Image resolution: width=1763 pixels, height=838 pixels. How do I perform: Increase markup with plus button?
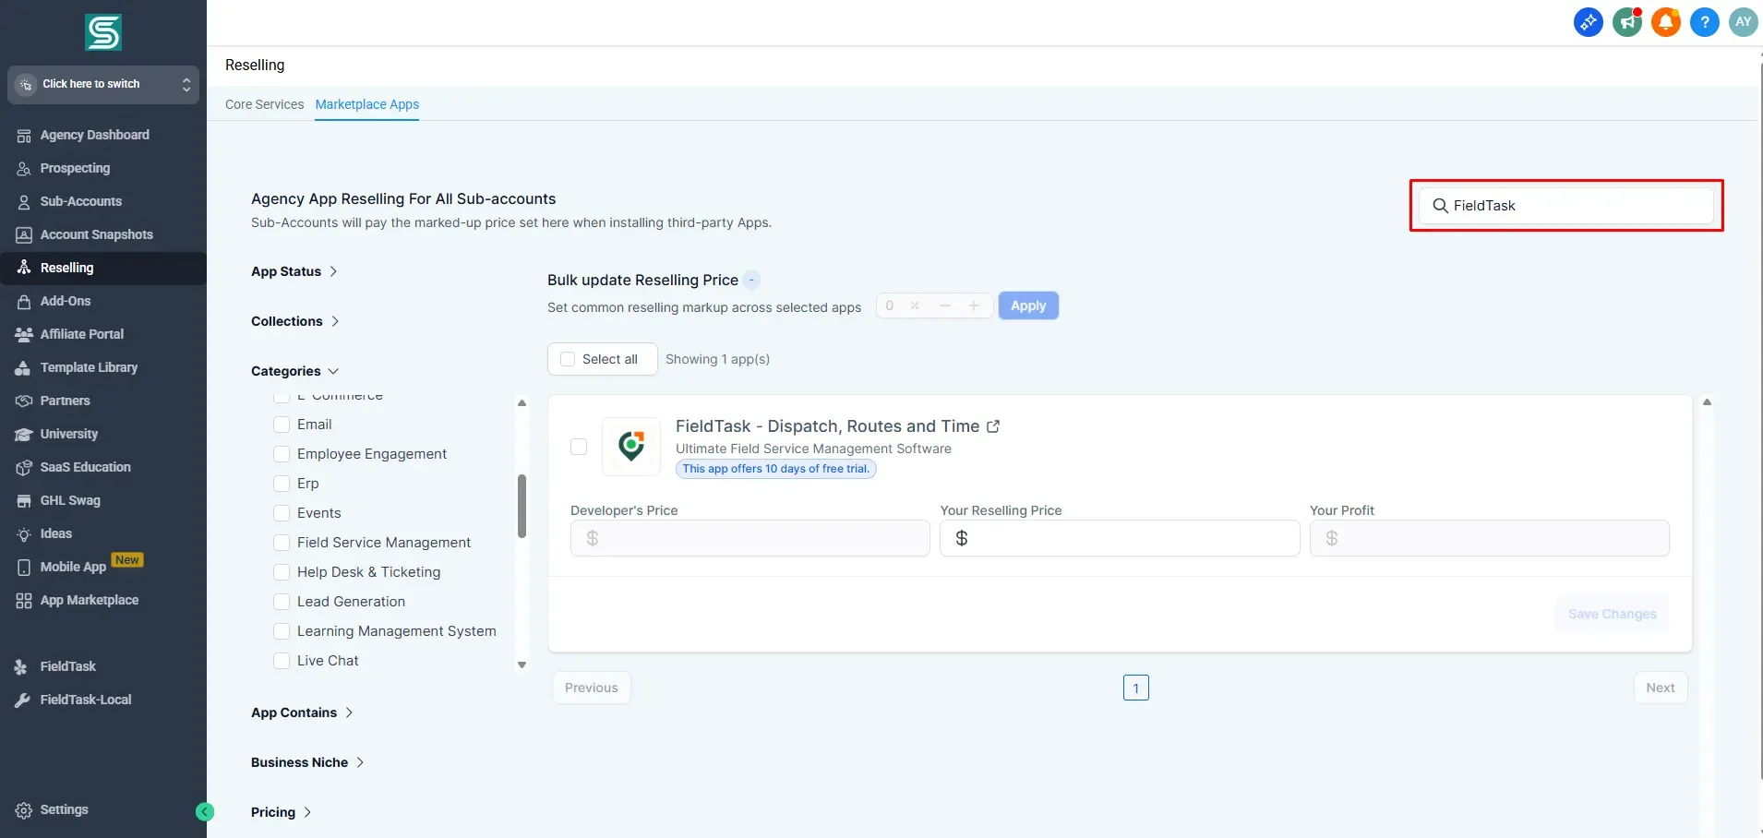click(974, 305)
